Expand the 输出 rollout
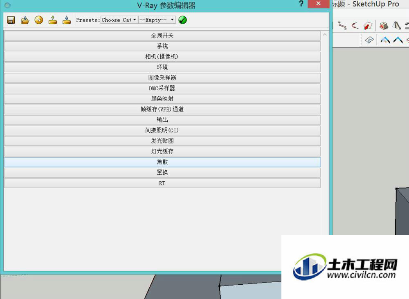This screenshot has width=409, height=299. (162, 120)
